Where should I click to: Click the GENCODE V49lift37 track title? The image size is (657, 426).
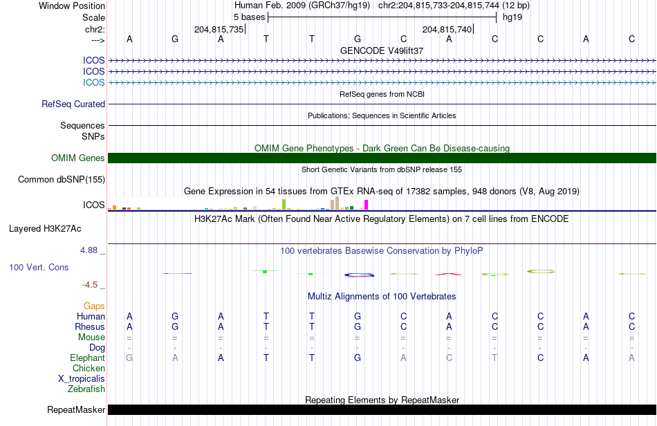(x=382, y=50)
